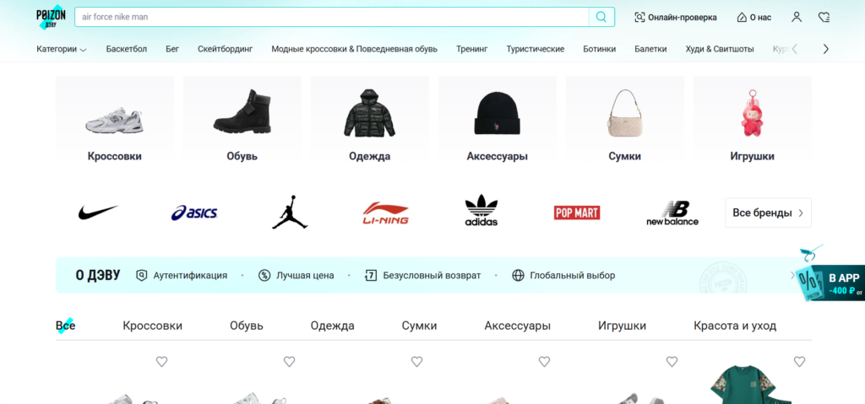Open Скейтбординг in the nav bar
The height and width of the screenshot is (404, 865).
click(225, 49)
